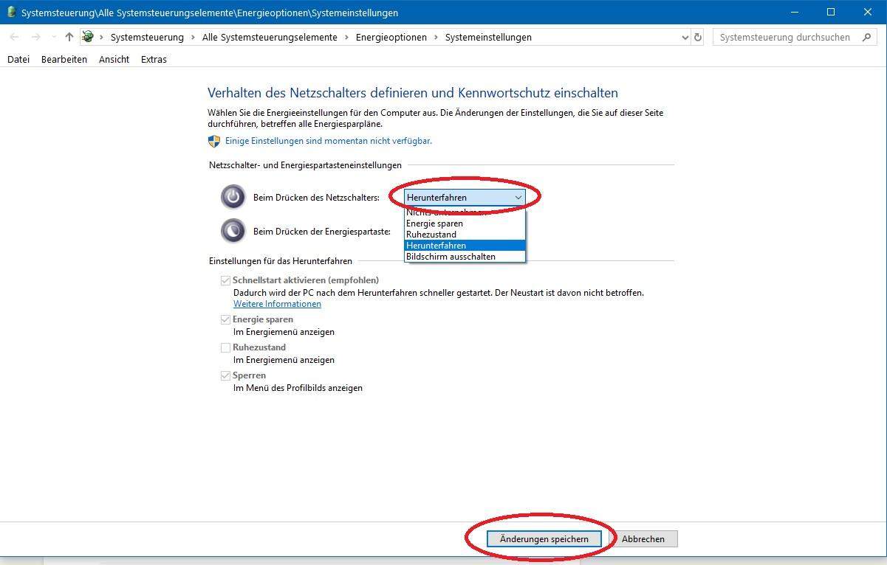Click the back navigation arrow

[14, 37]
